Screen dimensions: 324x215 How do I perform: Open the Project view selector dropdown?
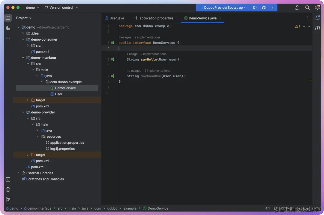24,18
